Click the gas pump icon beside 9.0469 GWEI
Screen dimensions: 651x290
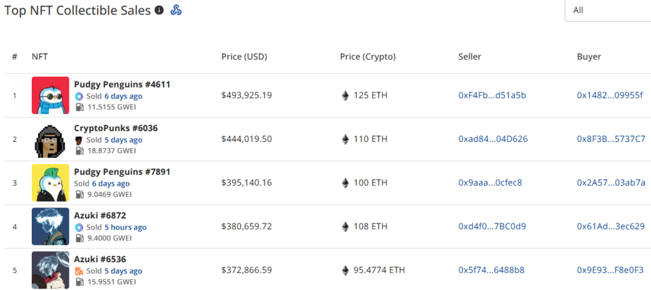pyautogui.click(x=79, y=194)
